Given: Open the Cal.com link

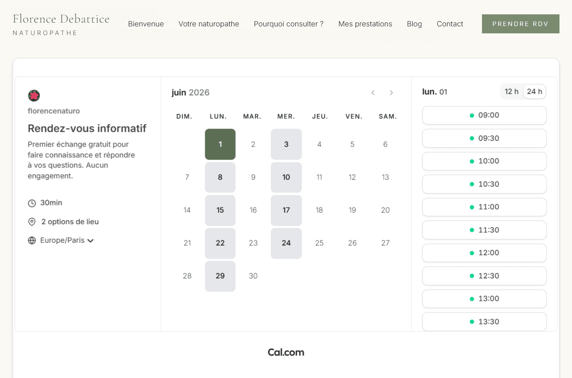Looking at the screenshot, I should [286, 352].
